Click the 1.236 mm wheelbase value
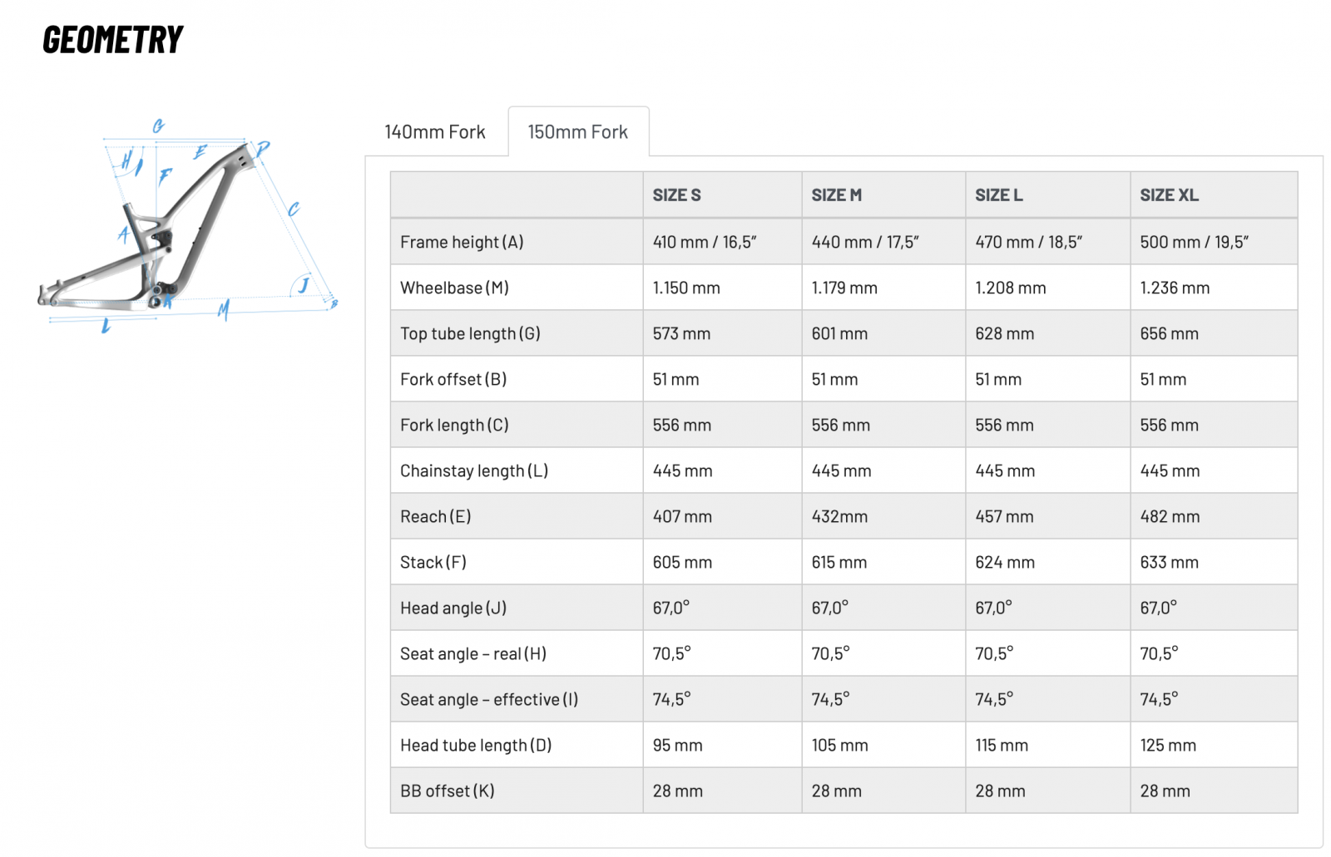This screenshot has height=857, width=1331. click(x=1175, y=288)
